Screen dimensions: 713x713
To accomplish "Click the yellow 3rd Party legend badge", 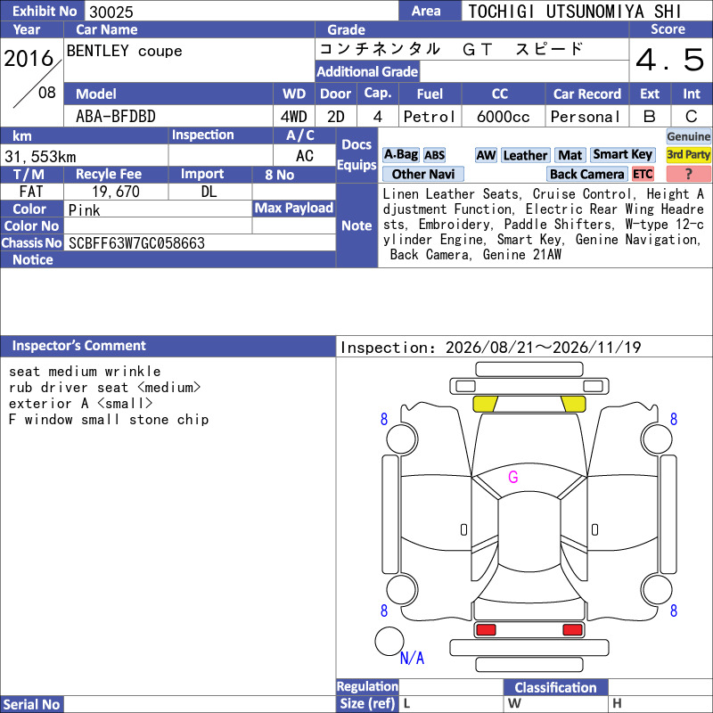I will click(x=688, y=154).
